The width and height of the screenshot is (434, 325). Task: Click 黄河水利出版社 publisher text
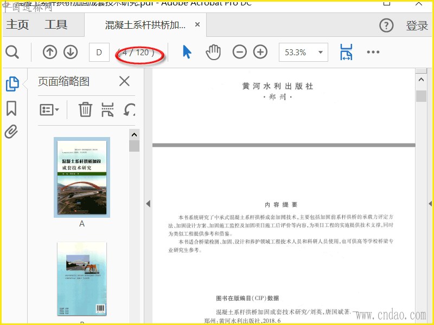pyautogui.click(x=278, y=86)
